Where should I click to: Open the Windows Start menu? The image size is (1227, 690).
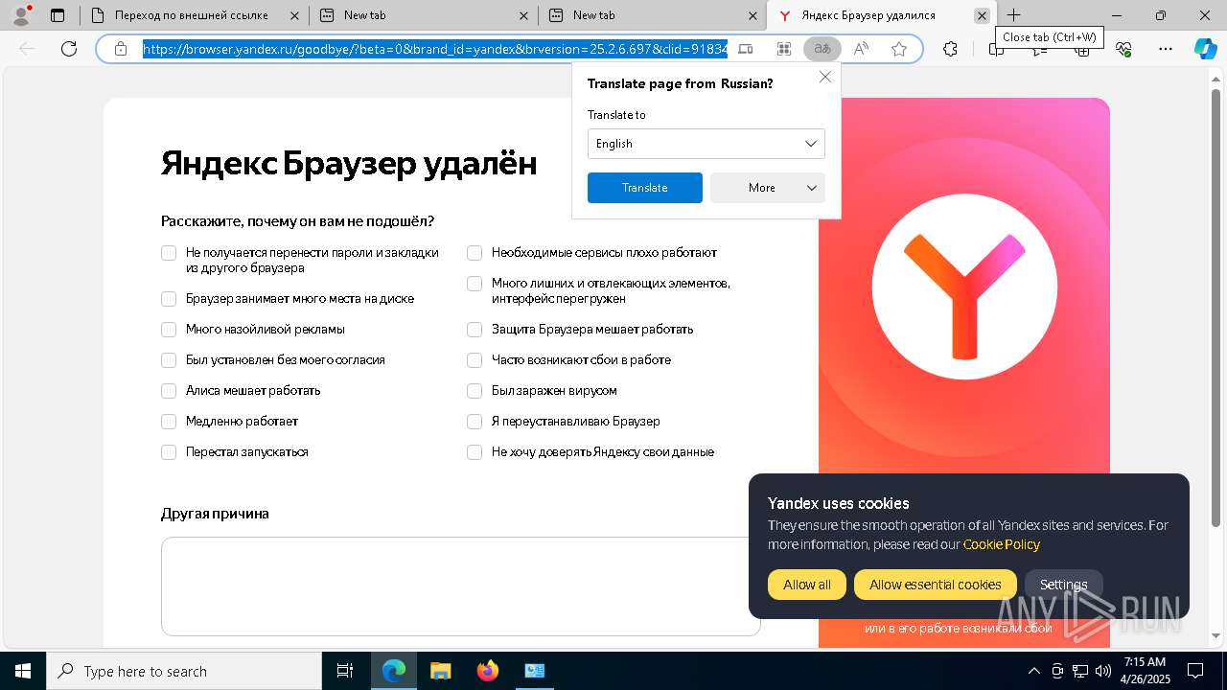[x=23, y=671]
